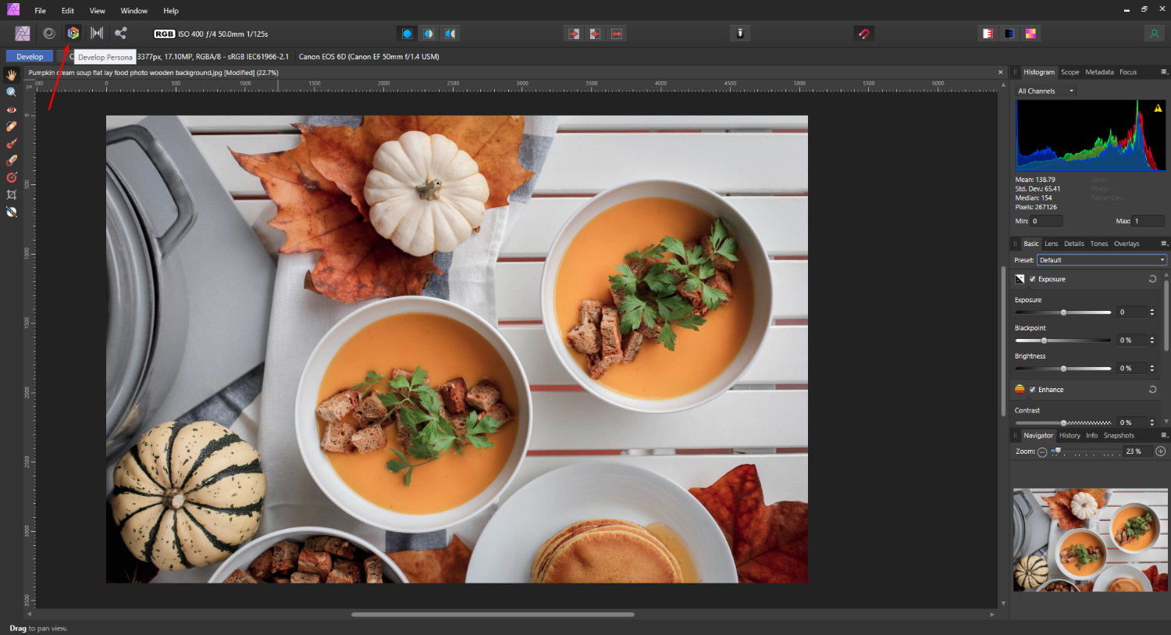Viewport: 1171px width, 635px height.
Task: Show clipped tones icon
Action: 1030,34
